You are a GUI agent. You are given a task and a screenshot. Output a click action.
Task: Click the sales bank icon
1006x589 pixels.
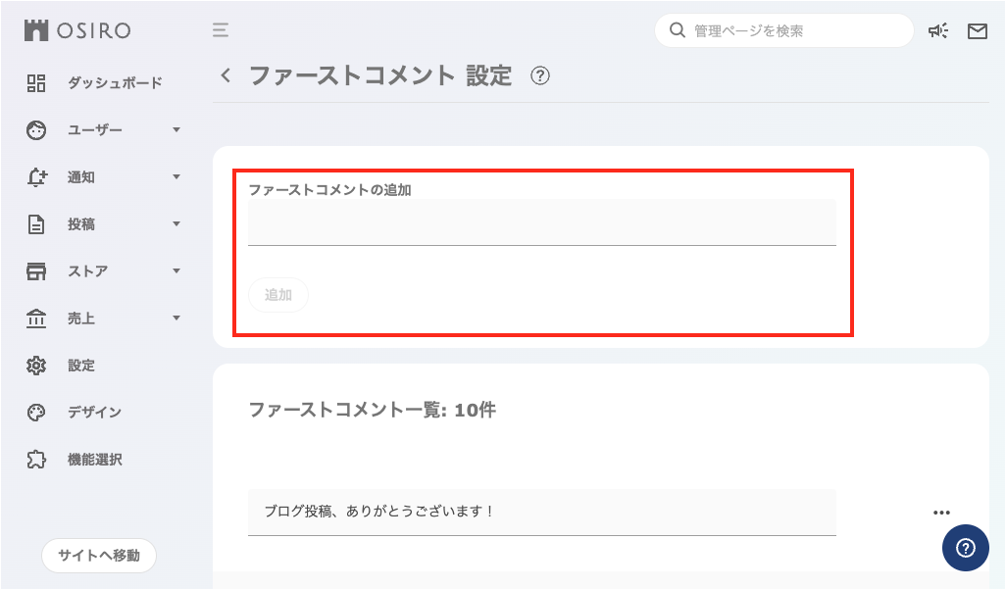[x=36, y=319]
